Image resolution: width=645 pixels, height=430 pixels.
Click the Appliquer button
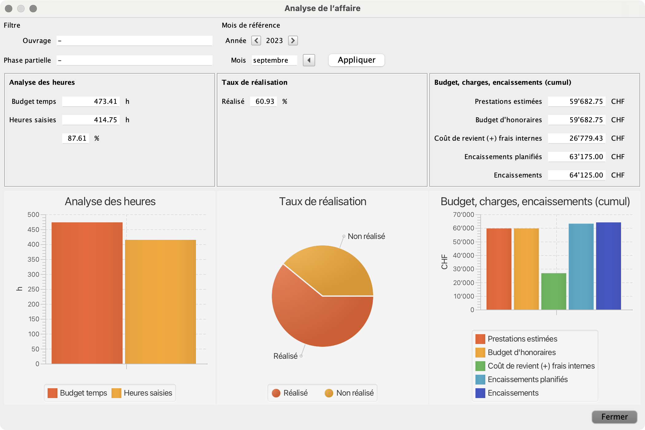[x=357, y=60]
